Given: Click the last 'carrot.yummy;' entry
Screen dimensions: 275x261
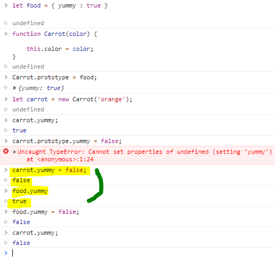Looking at the screenshot, I should pos(35,233).
